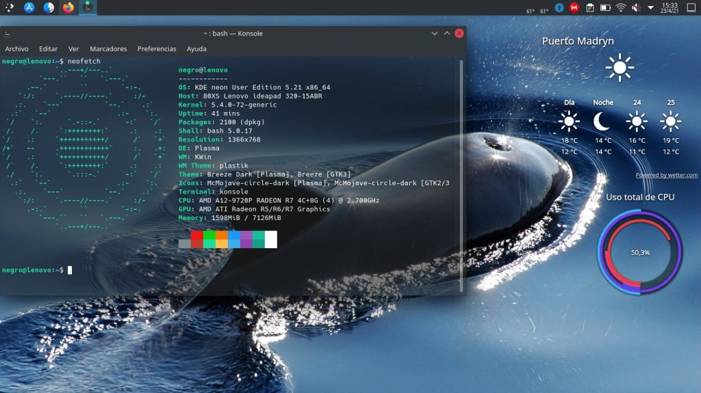The height and width of the screenshot is (393, 701).
Task: Click the Konsole task in the panel
Action: pos(88,8)
